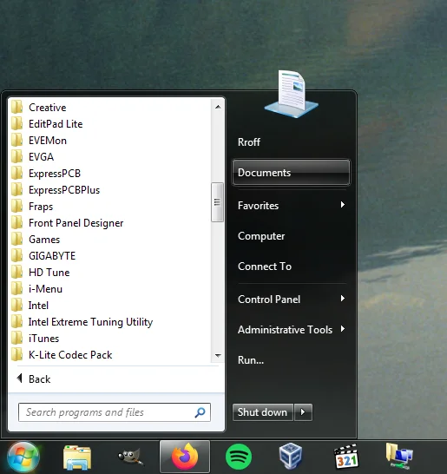Open network folder taskbar icon
This screenshot has width=447, height=474.
click(x=399, y=456)
